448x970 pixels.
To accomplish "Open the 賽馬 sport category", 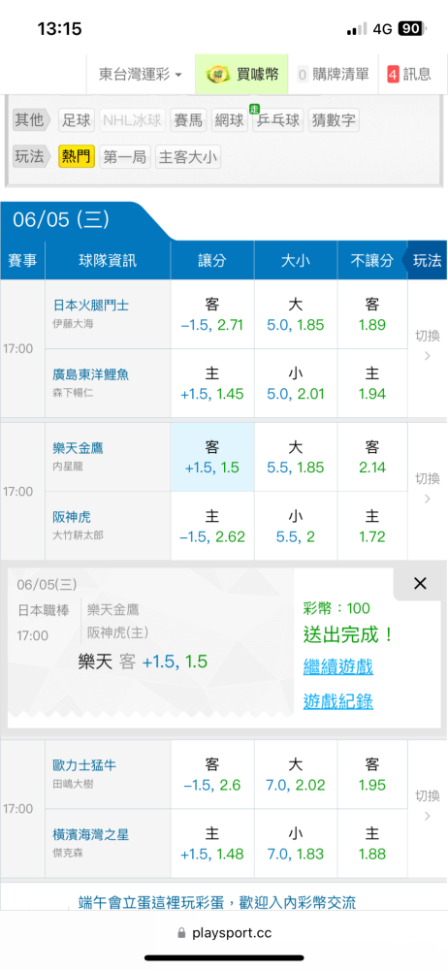I will click(x=188, y=120).
